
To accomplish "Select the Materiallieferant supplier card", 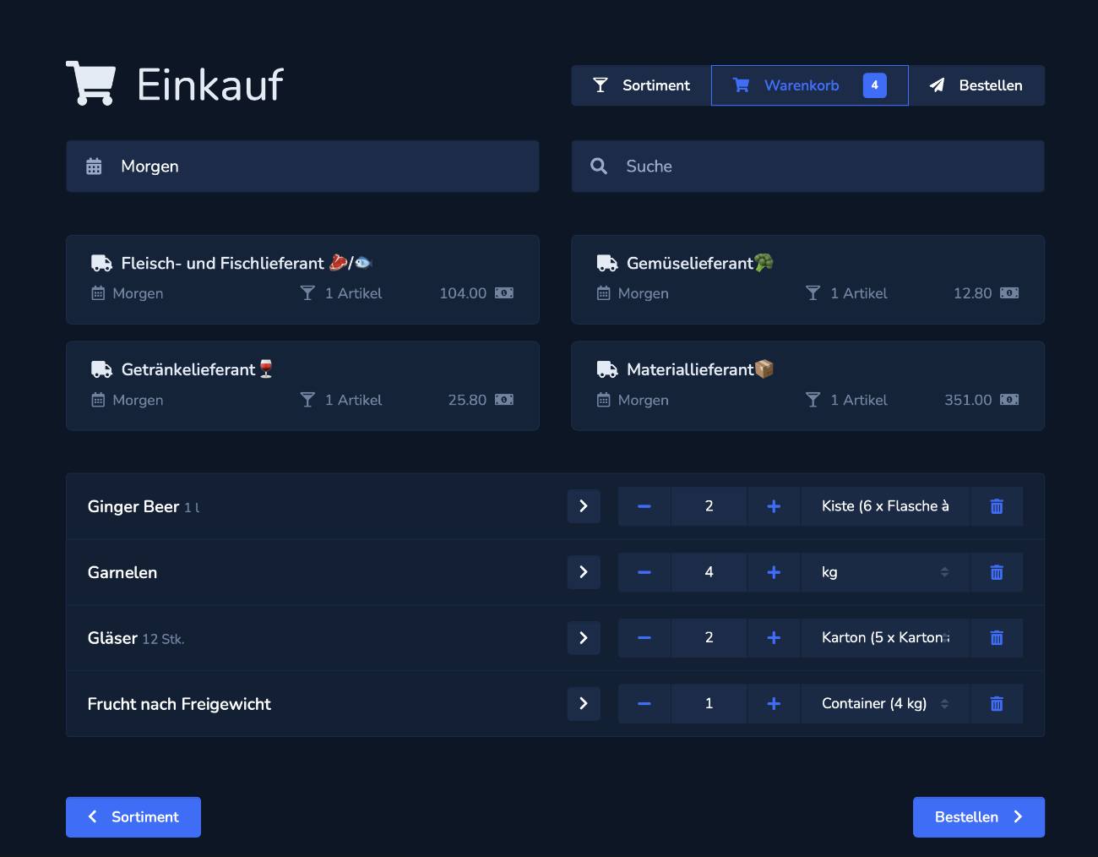I will [x=808, y=386].
